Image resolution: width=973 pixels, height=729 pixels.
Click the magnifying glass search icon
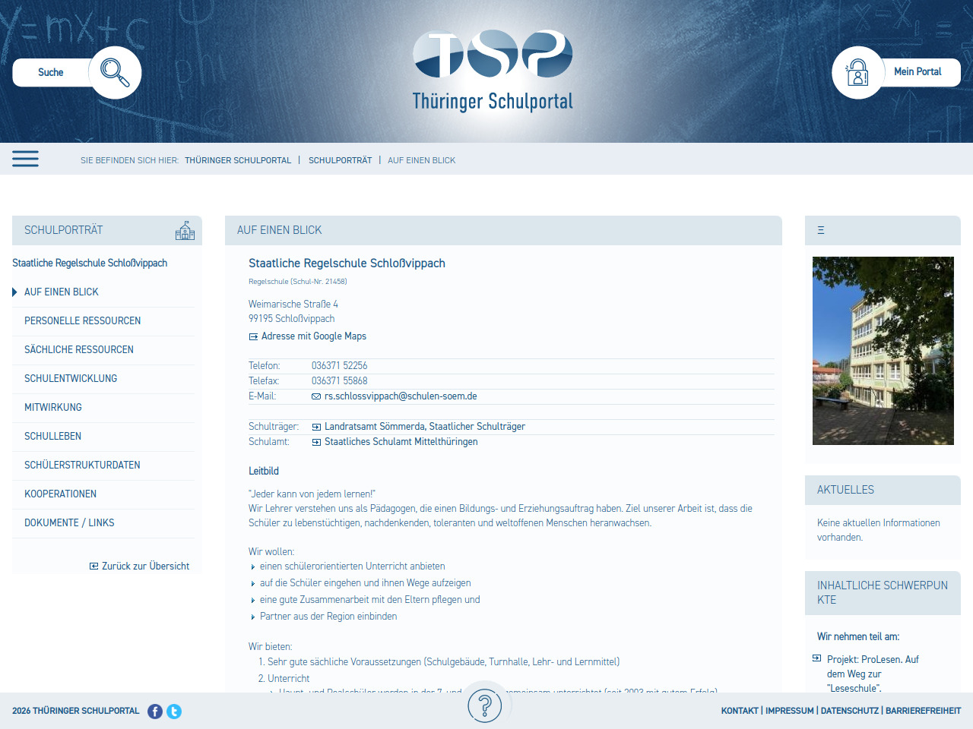[115, 73]
